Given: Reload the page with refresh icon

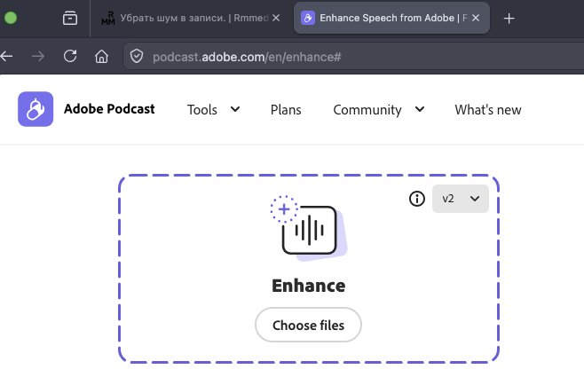Looking at the screenshot, I should tap(70, 57).
